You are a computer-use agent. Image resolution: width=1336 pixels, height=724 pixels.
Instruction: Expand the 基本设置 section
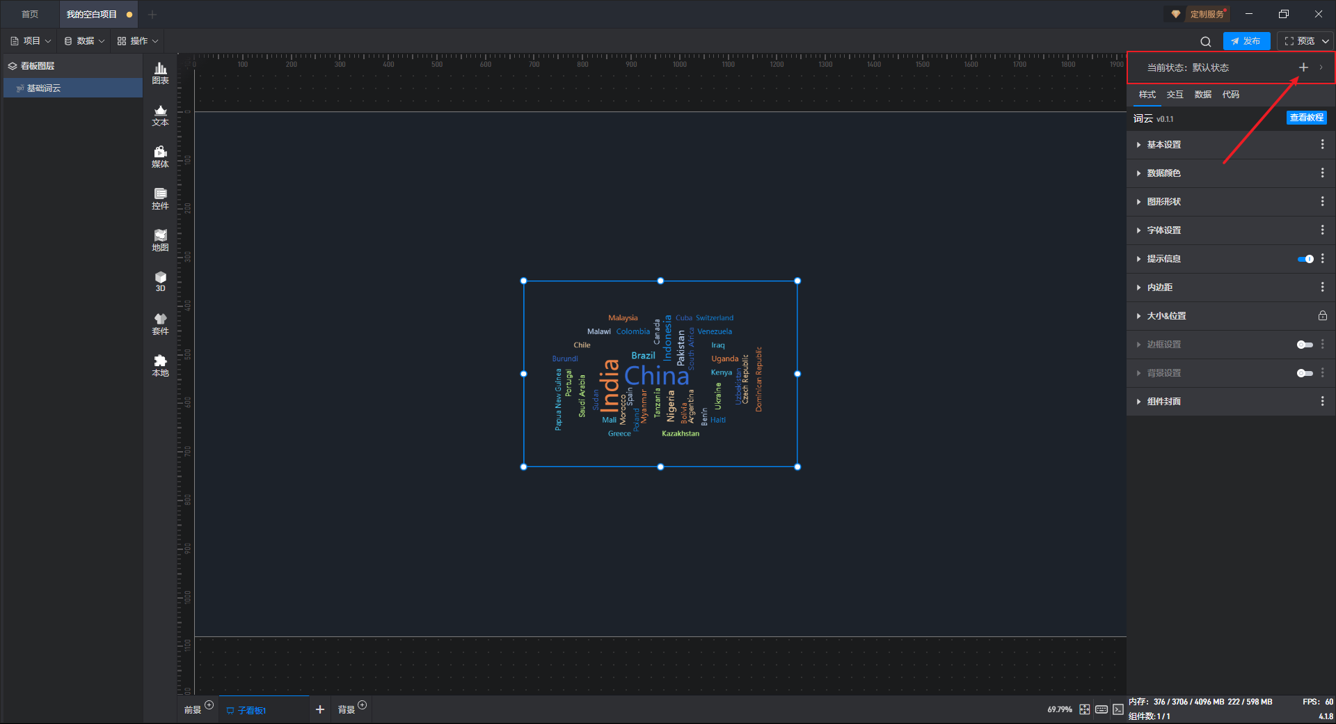tap(1163, 145)
